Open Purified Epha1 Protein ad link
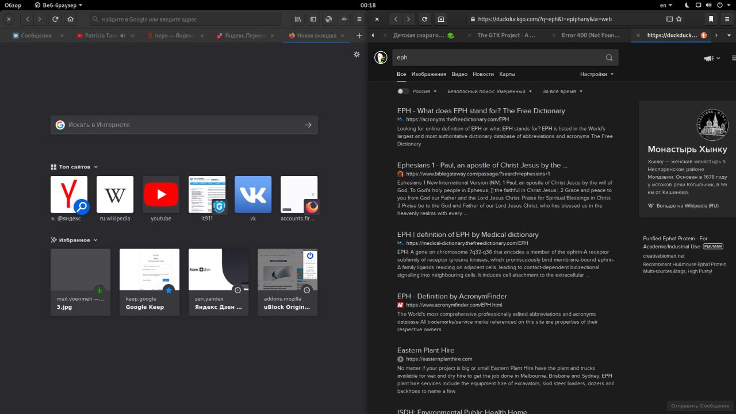Viewport: 736px width, 414px height. tap(683, 242)
